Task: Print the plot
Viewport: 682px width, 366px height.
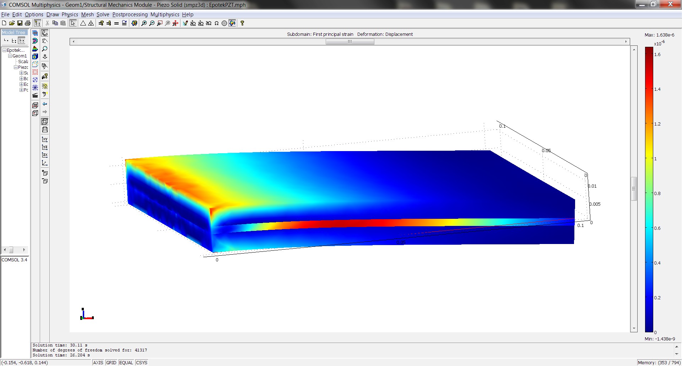Action: tap(28, 23)
